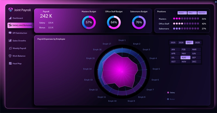Click the Payroll Expenses by Employee title
The image size is (217, 113).
pos(51,39)
